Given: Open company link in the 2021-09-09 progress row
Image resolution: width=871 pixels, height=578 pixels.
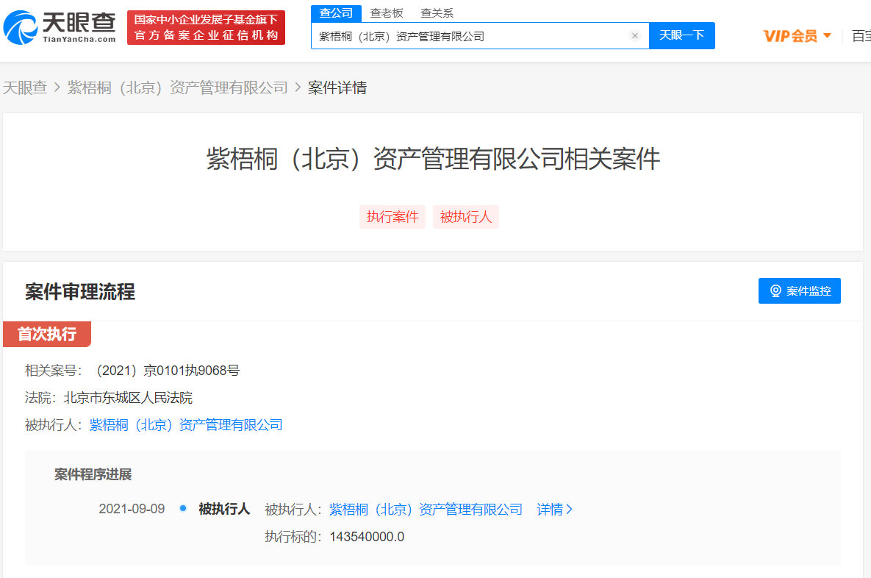Looking at the screenshot, I should 426,510.
